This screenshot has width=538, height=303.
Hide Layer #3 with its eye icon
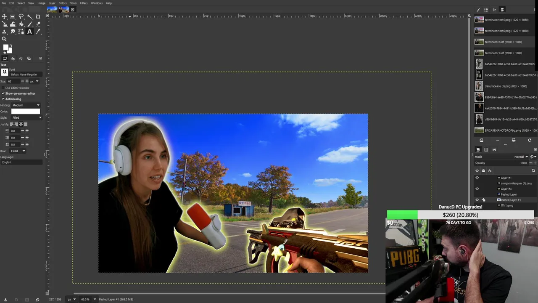click(x=477, y=189)
